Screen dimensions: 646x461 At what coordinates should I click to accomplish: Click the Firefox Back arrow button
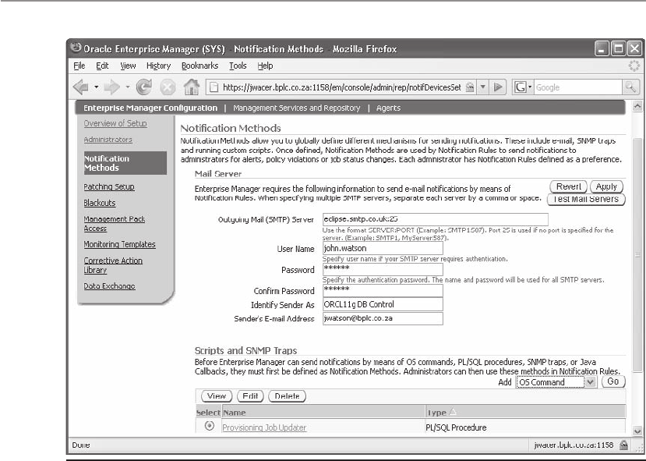point(81,87)
